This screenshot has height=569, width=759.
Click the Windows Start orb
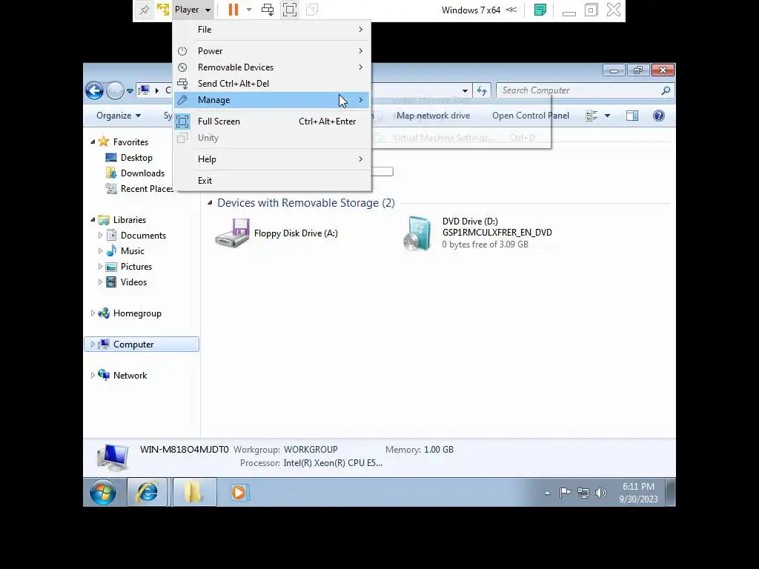pyautogui.click(x=102, y=493)
